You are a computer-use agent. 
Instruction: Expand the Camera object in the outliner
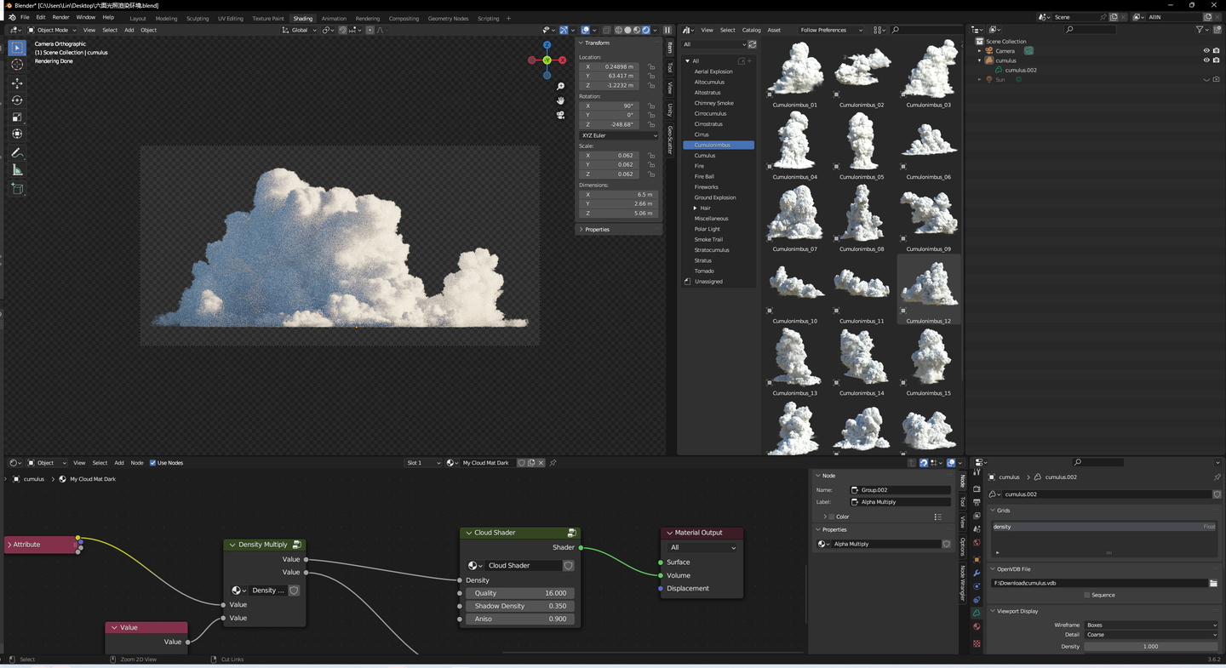[x=979, y=51]
